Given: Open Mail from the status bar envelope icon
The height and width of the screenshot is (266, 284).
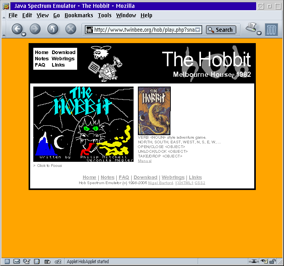Looking at the screenshot, I should coord(17,261).
